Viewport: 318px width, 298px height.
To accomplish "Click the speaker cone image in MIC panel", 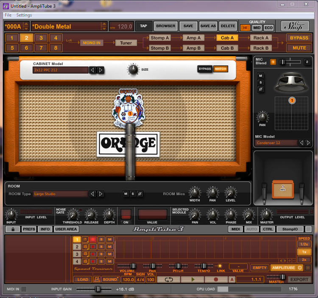I will click(x=291, y=82).
